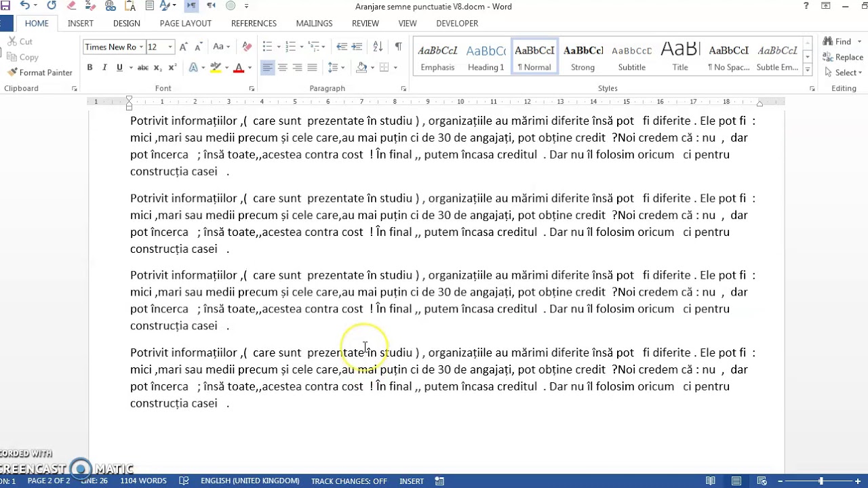The image size is (868, 488).
Task: Toggle Align Left paragraph alignment
Action: tap(267, 68)
